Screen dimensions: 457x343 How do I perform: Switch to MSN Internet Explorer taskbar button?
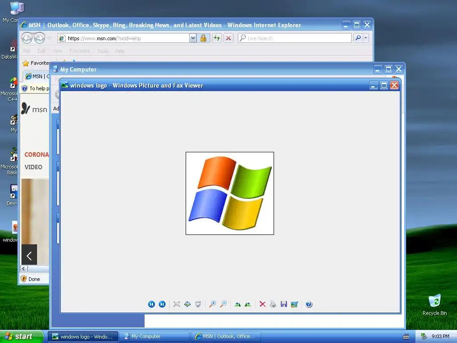pos(225,337)
